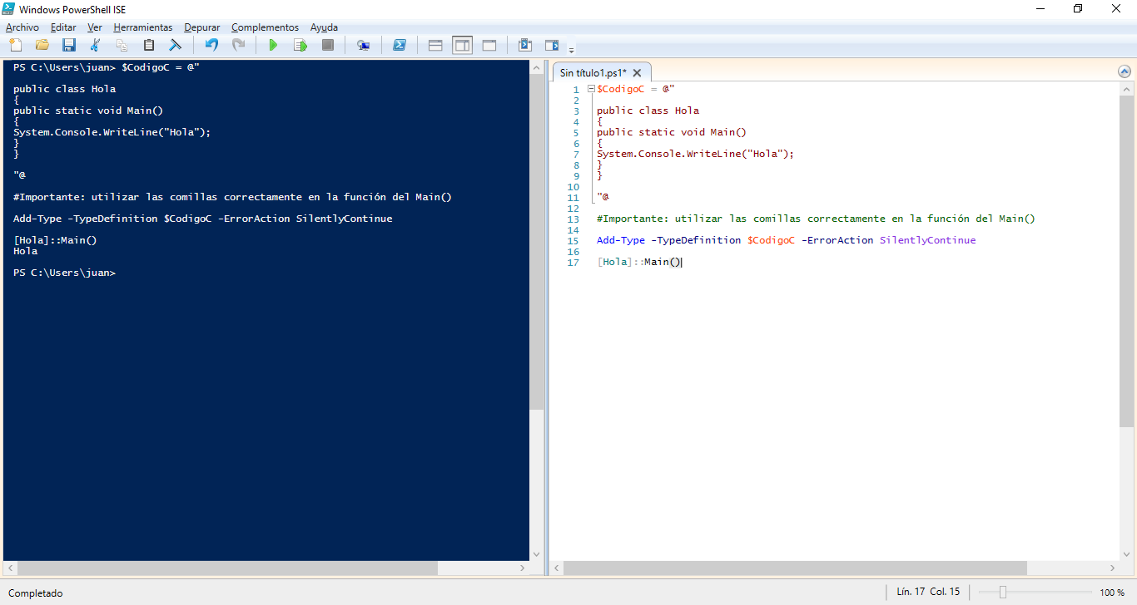Open the Depurar menu

[201, 27]
